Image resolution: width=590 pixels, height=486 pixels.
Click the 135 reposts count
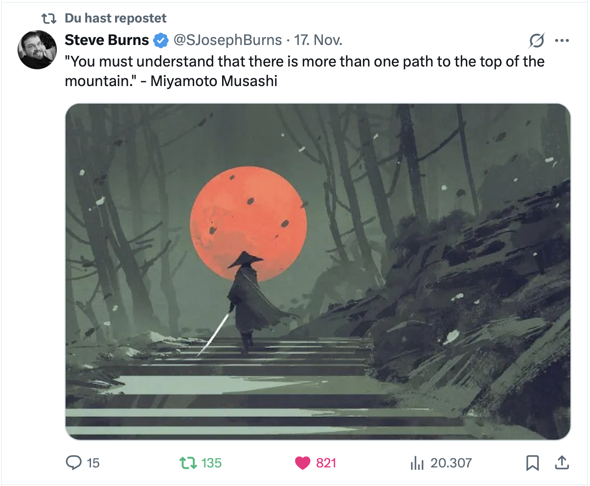(211, 463)
